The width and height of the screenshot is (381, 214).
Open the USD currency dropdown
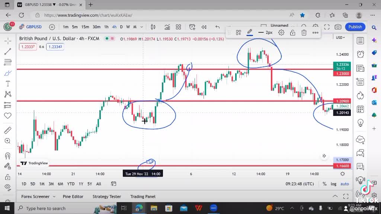[x=340, y=38]
